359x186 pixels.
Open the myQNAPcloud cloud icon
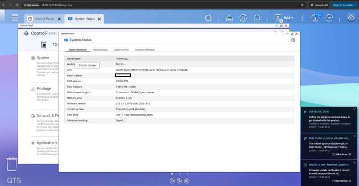click(x=351, y=17)
